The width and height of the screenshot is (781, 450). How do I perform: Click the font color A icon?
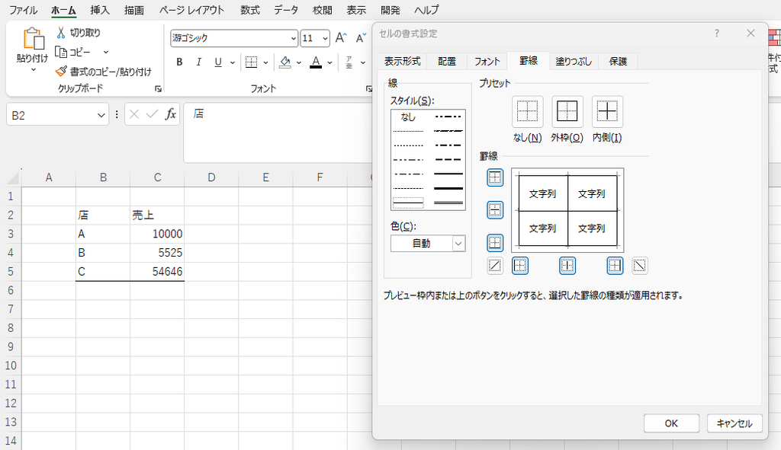point(316,62)
